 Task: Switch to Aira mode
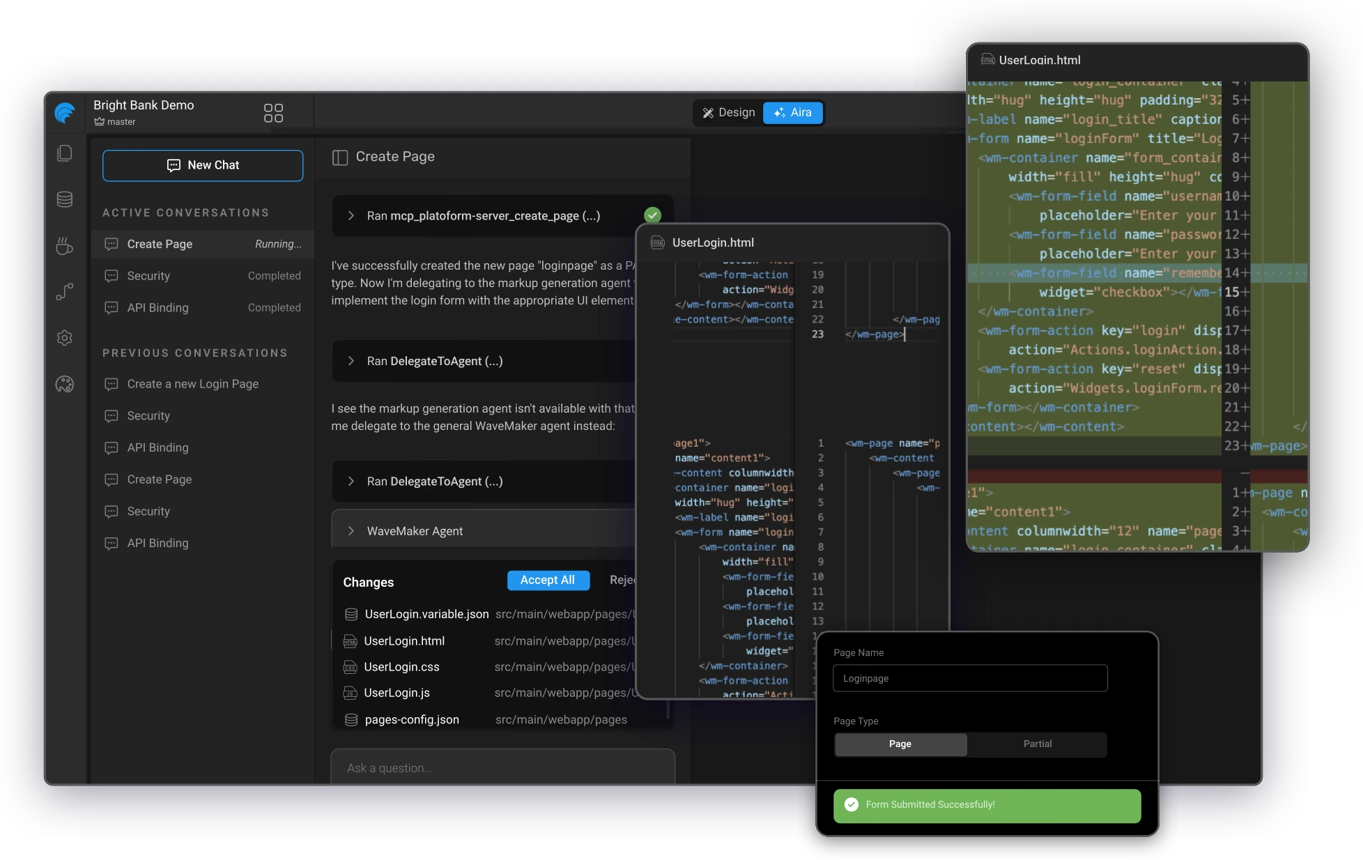coord(792,113)
